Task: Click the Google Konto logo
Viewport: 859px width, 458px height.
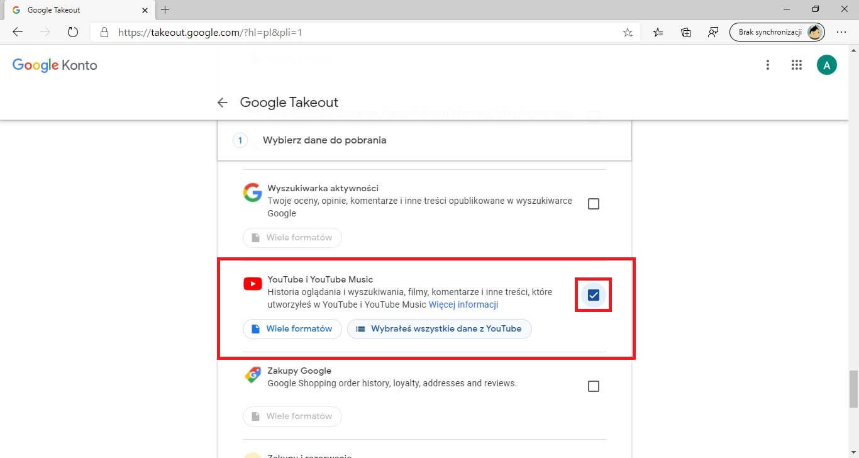Action: click(55, 65)
